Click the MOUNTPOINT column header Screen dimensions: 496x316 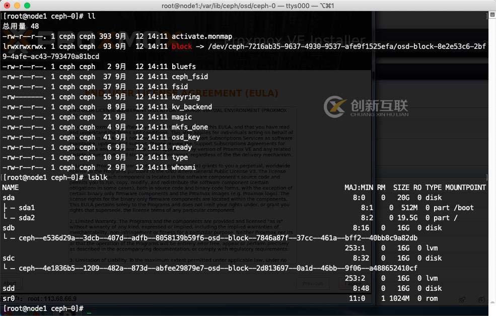tap(466, 187)
